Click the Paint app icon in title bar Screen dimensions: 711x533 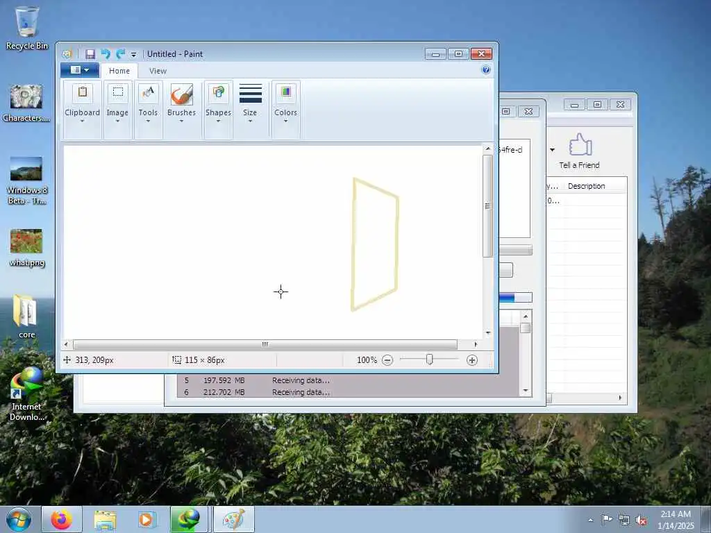[x=67, y=54]
